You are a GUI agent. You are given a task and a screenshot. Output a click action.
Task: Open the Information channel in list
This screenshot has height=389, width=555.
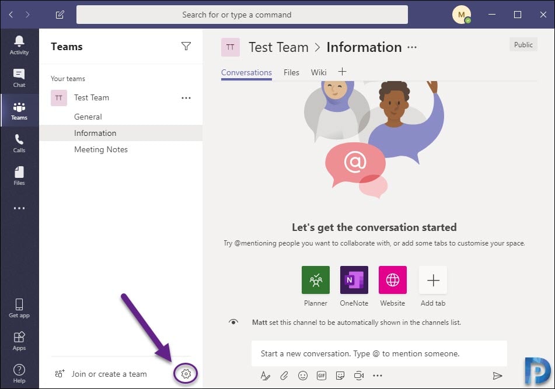(x=121, y=133)
